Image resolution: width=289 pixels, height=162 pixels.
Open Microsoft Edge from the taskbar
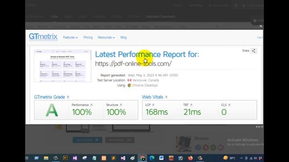pyautogui.click(x=152, y=158)
